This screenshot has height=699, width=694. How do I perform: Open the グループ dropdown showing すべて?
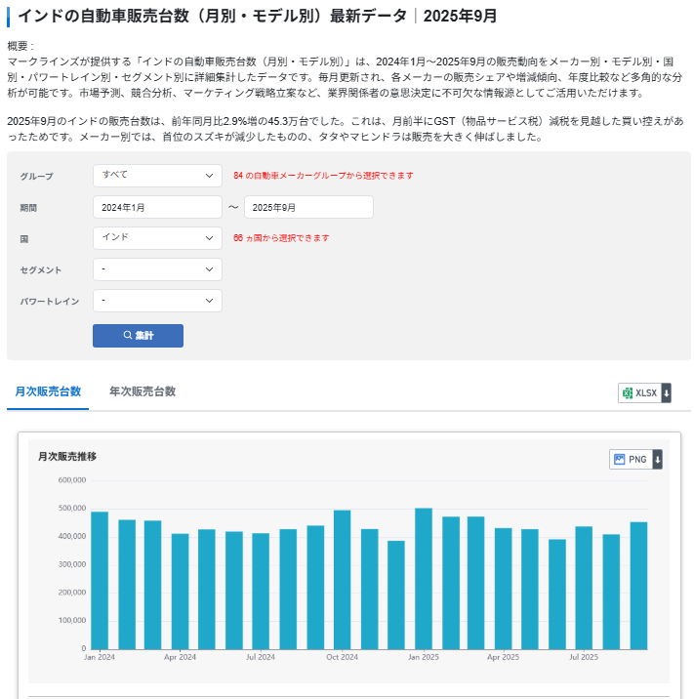pyautogui.click(x=157, y=176)
